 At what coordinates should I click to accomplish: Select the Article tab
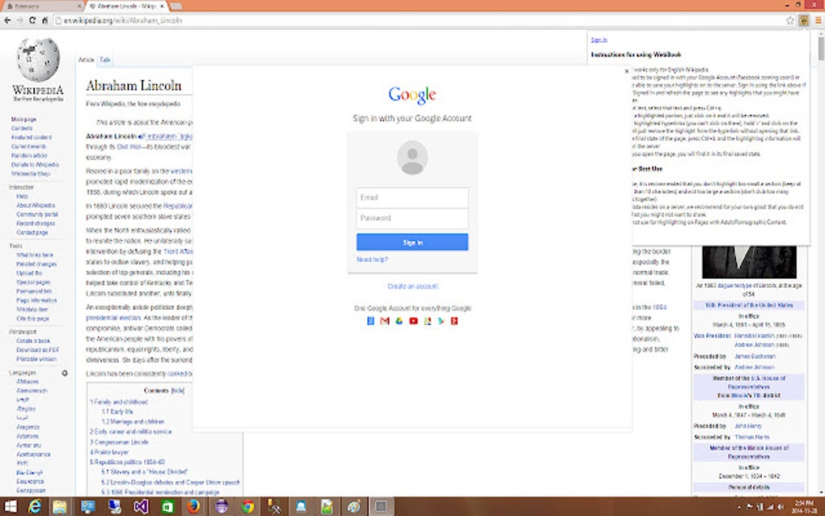pos(86,60)
